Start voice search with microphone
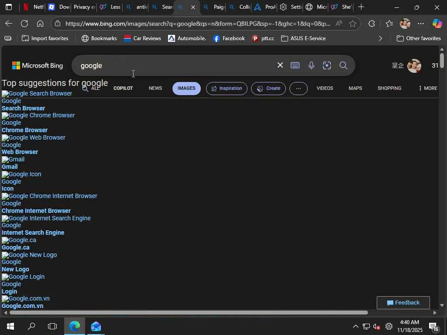447x335 pixels. 311,65
